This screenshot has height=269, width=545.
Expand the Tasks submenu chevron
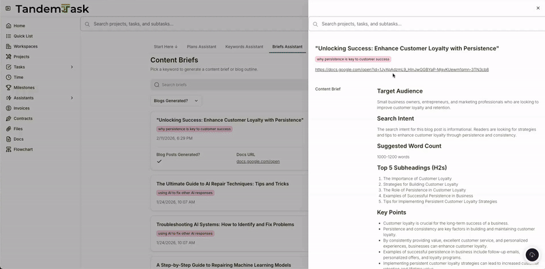tap(72, 67)
